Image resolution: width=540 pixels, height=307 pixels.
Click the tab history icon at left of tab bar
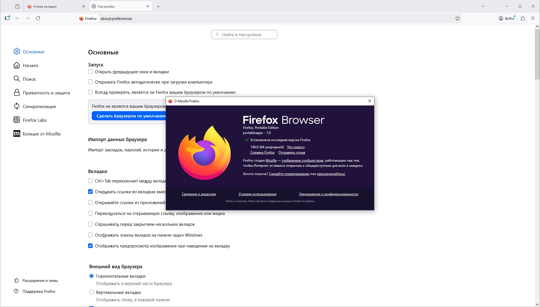[x=17, y=6]
